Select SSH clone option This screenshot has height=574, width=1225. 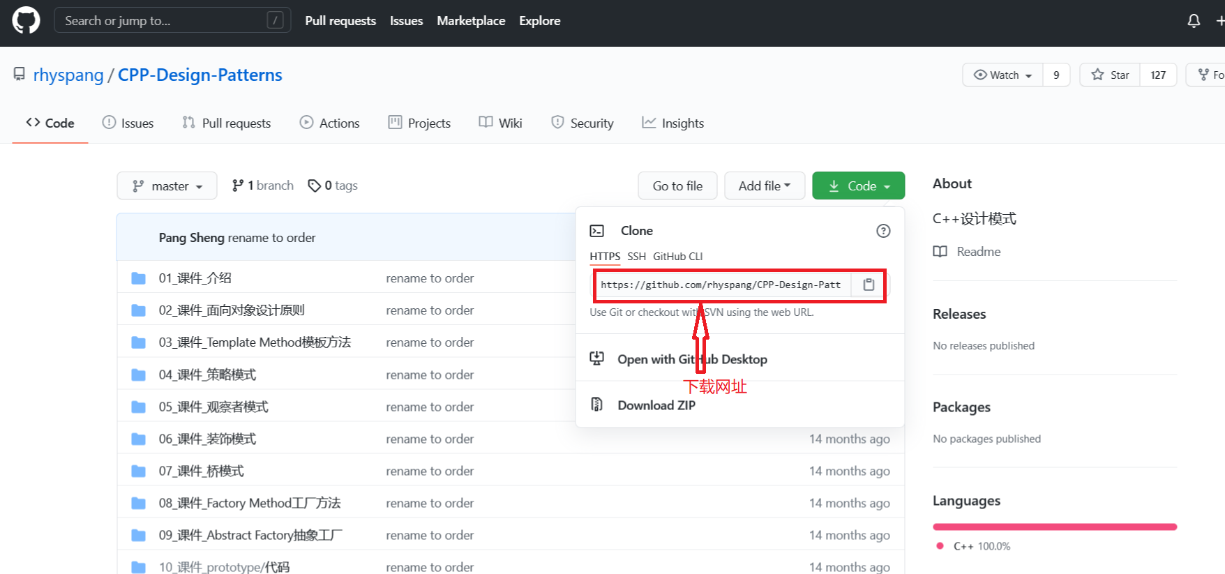[636, 257]
